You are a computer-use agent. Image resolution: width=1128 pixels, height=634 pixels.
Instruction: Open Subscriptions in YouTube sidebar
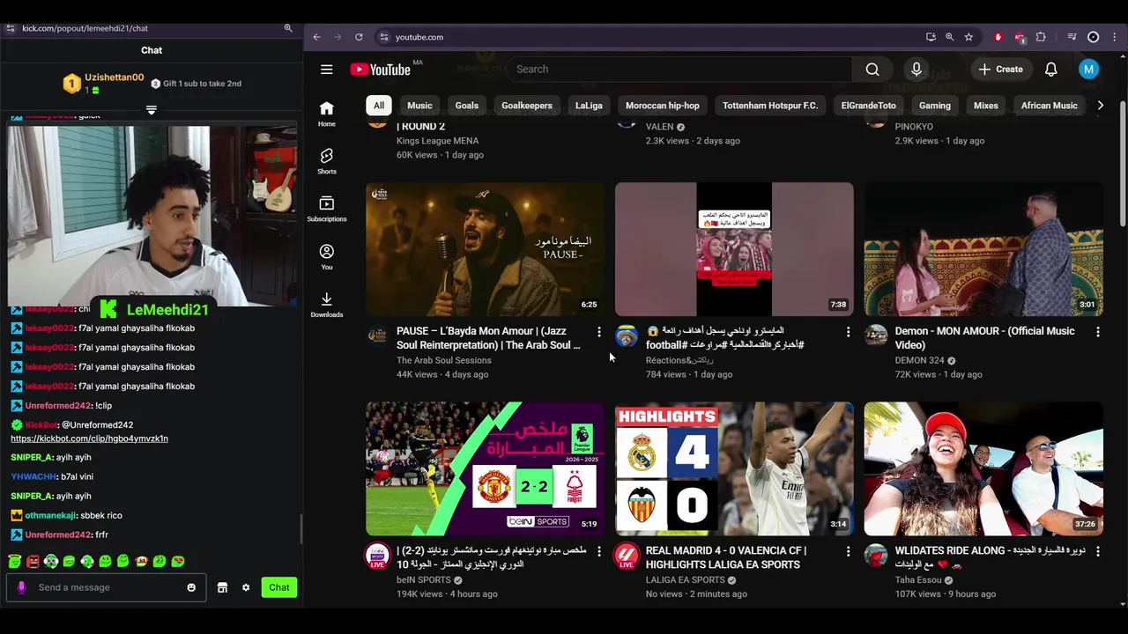[x=327, y=209]
